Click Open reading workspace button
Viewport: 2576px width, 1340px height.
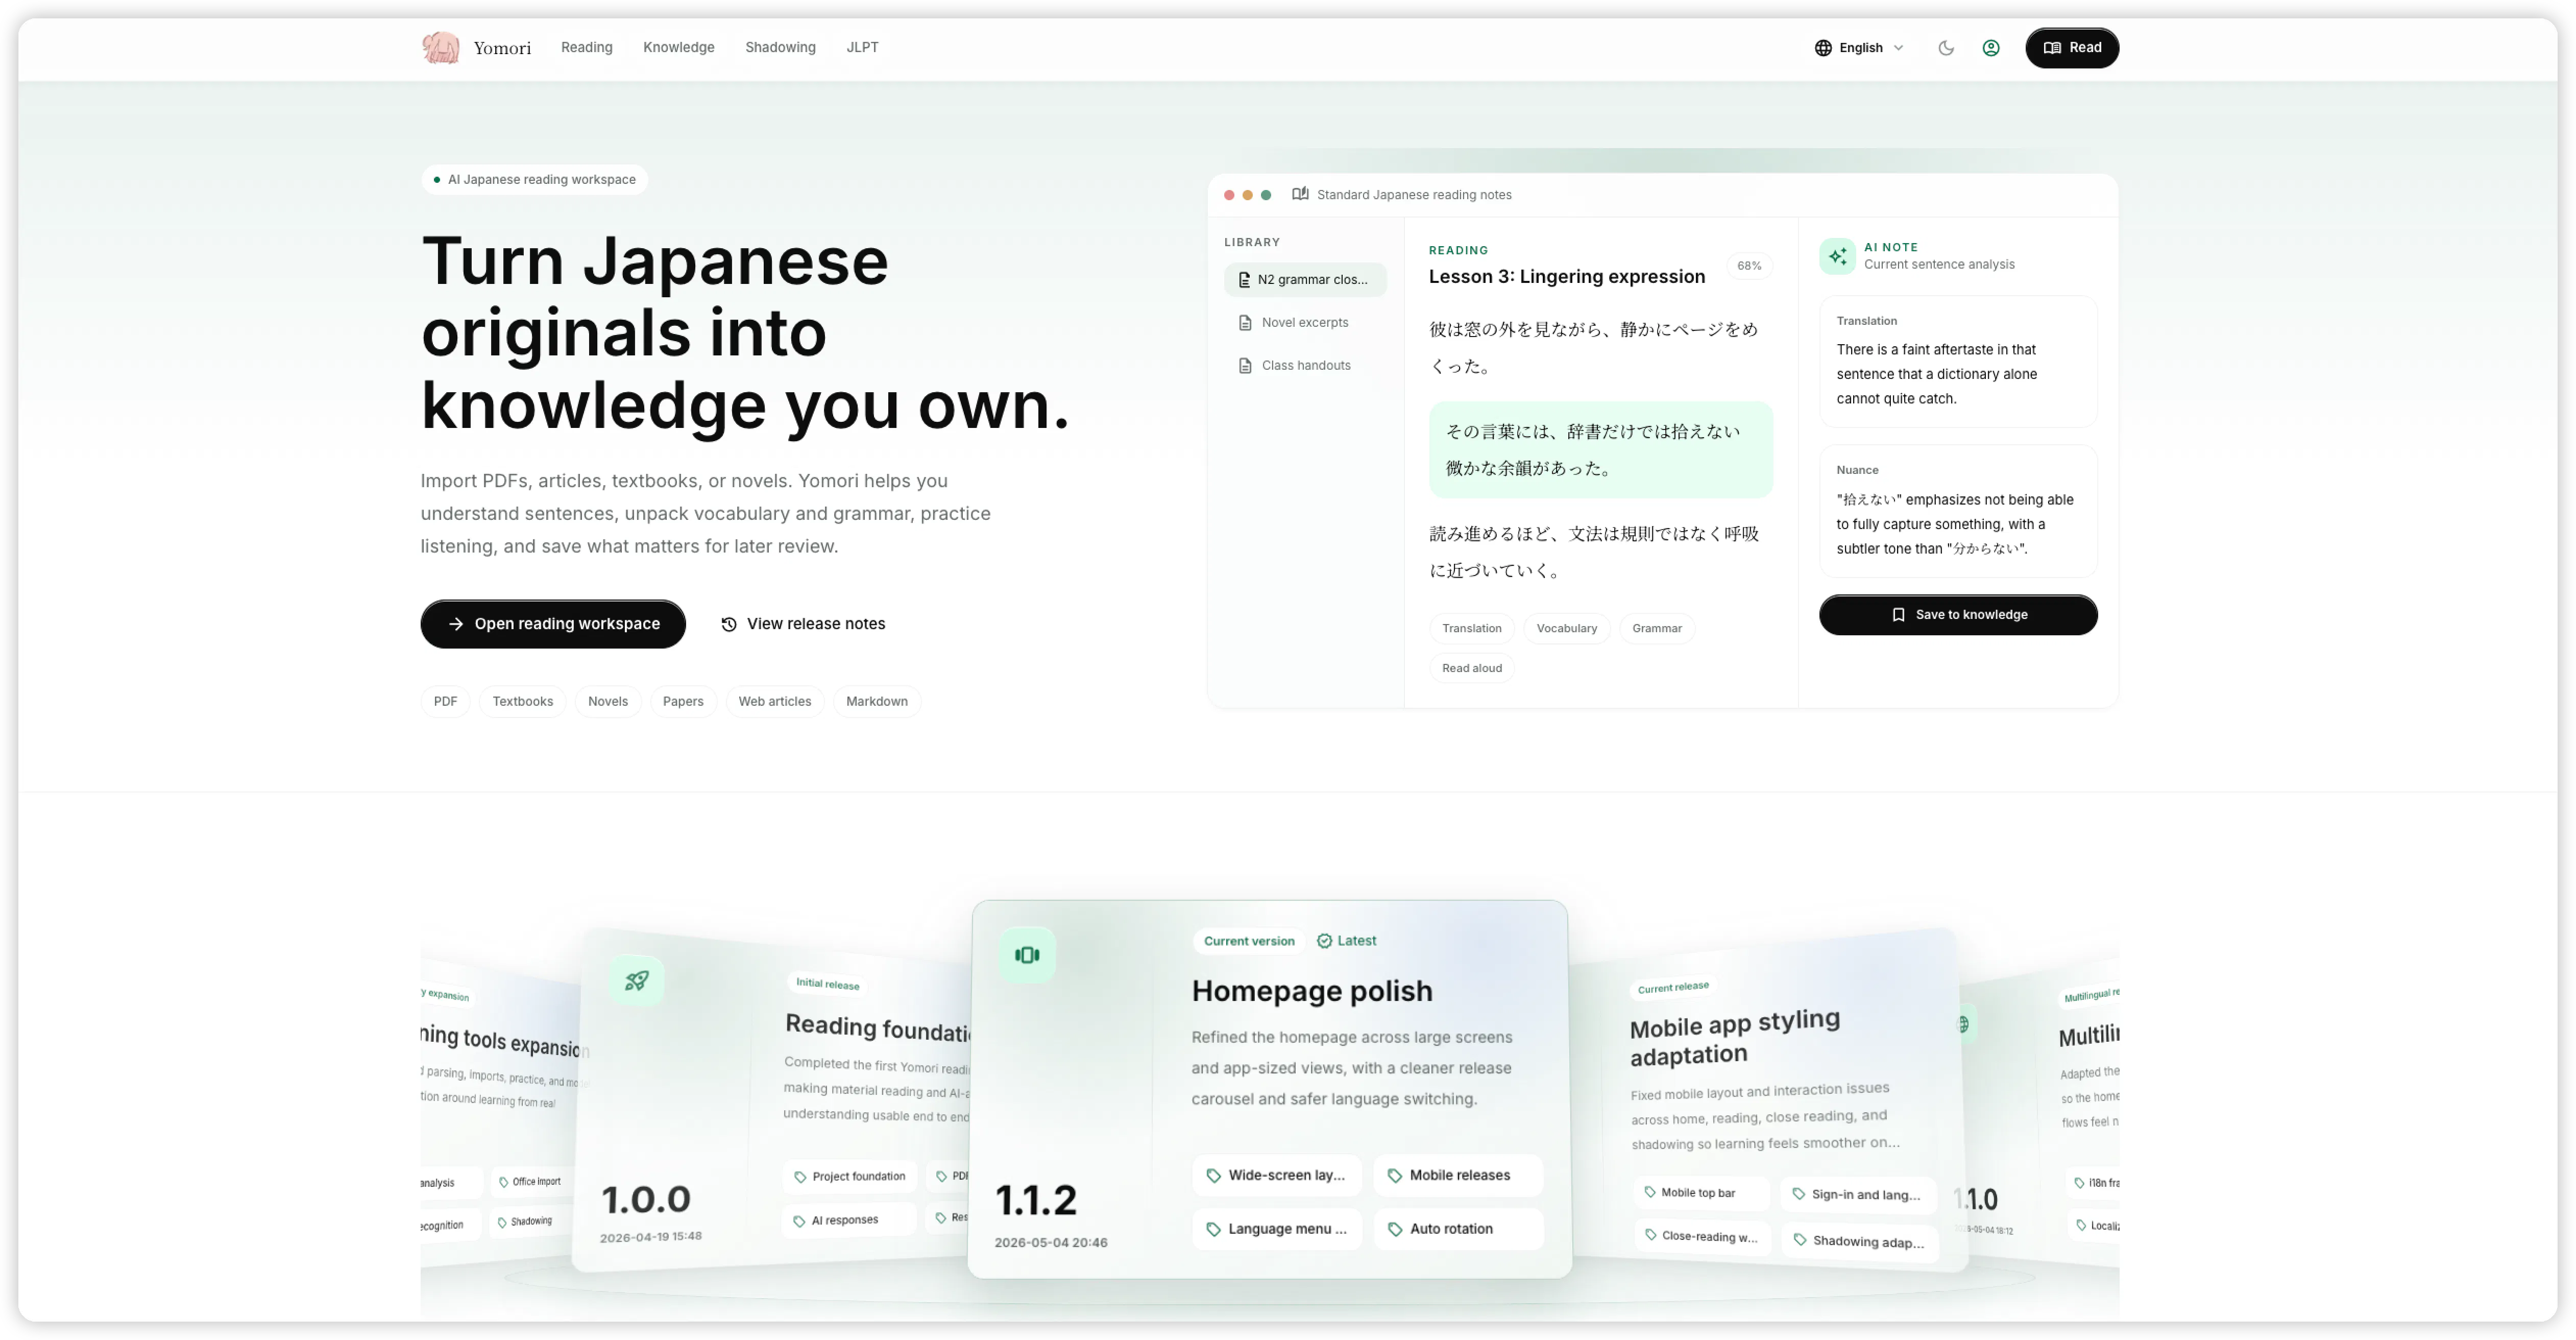pos(553,623)
